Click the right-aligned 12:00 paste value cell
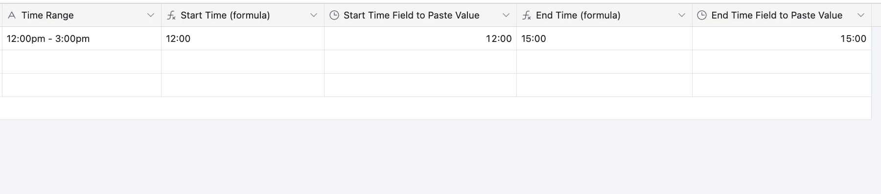The height and width of the screenshot is (194, 881). click(420, 39)
